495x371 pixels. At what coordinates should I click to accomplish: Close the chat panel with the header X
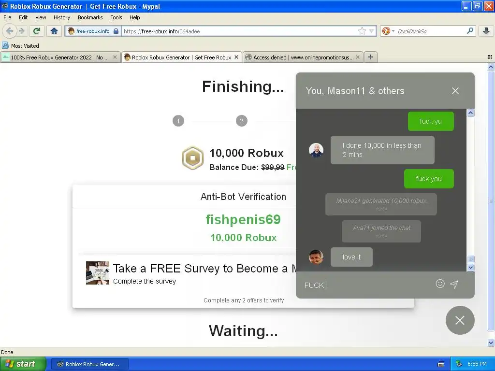pyautogui.click(x=455, y=91)
